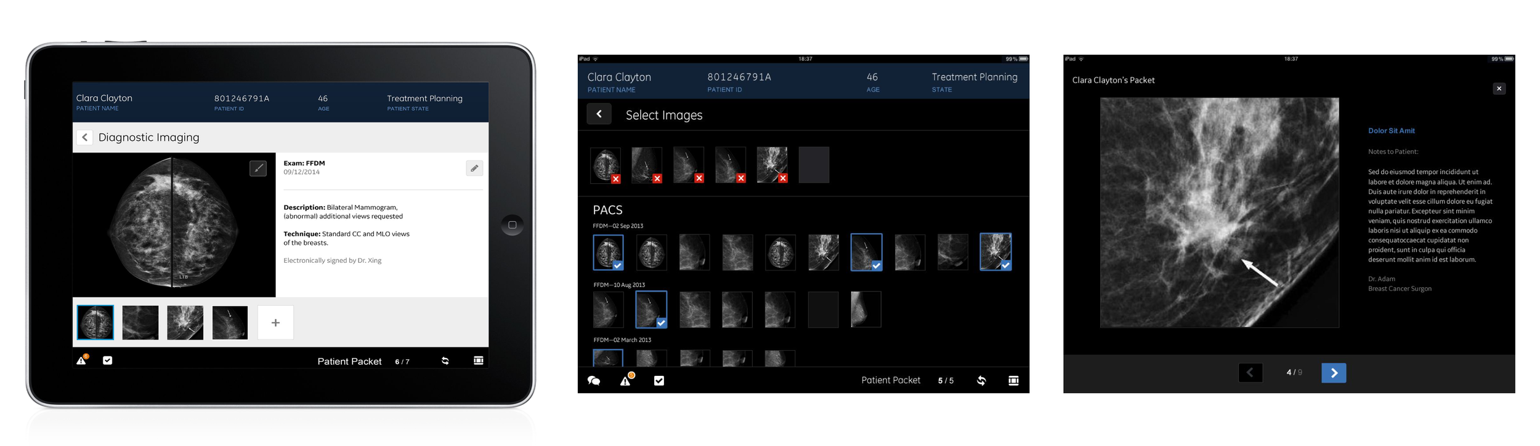Click the FFDM—02 Sep 2013 group label
The image size is (1540, 446).
618,226
